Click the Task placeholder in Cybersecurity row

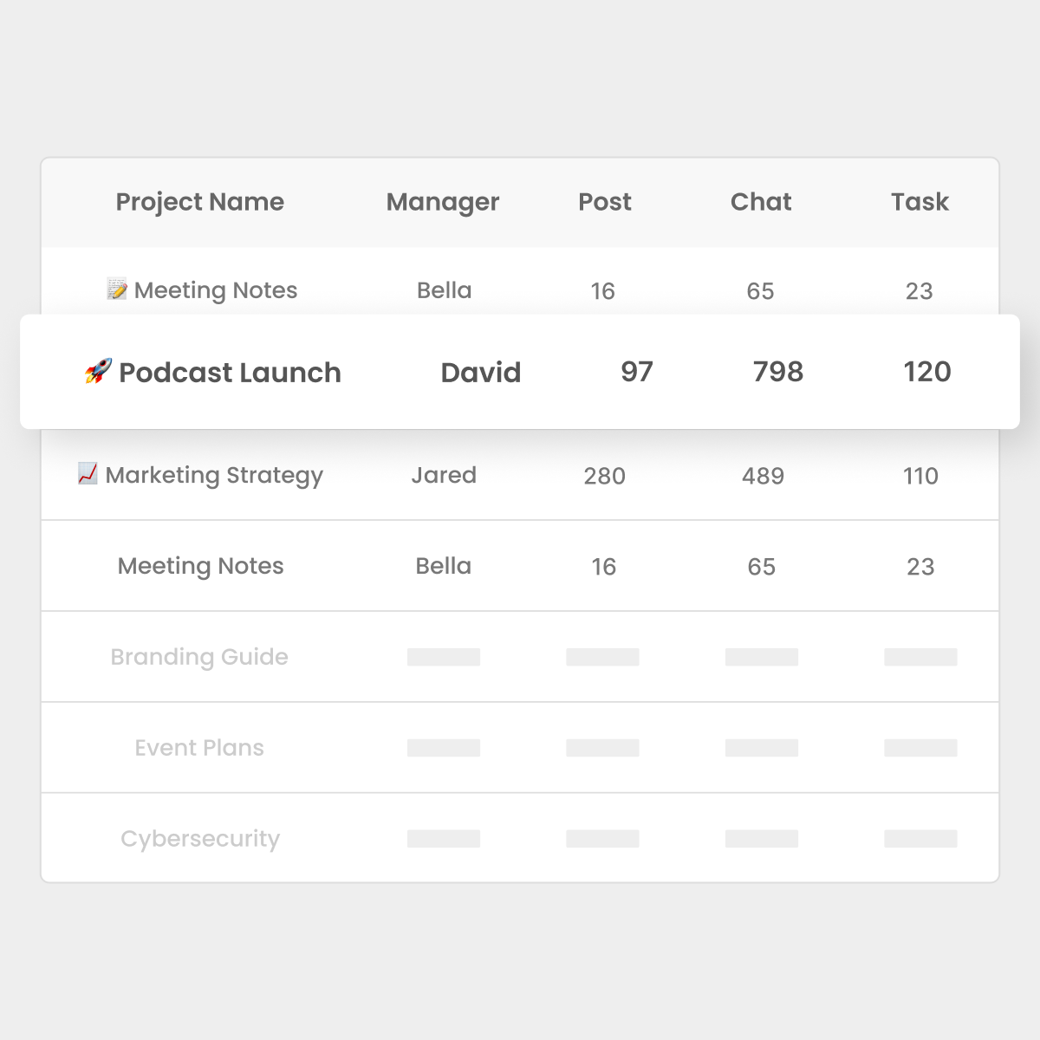pyautogui.click(x=920, y=838)
